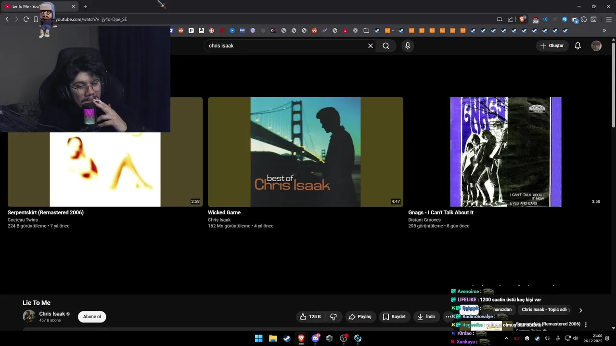Reload the page with the refresh icon
Screen dimensions: 616x346
pyautogui.click(x=26, y=19)
